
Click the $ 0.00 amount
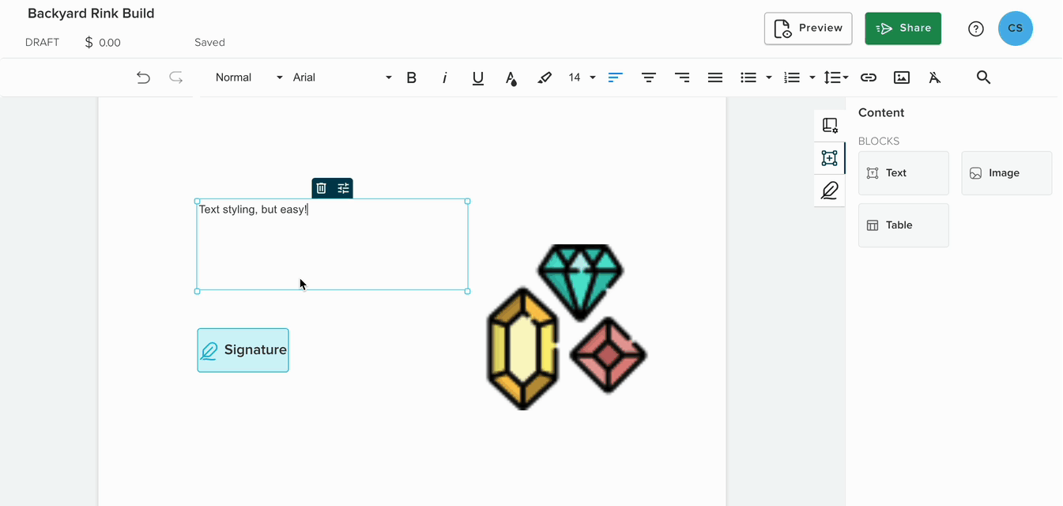[103, 43]
